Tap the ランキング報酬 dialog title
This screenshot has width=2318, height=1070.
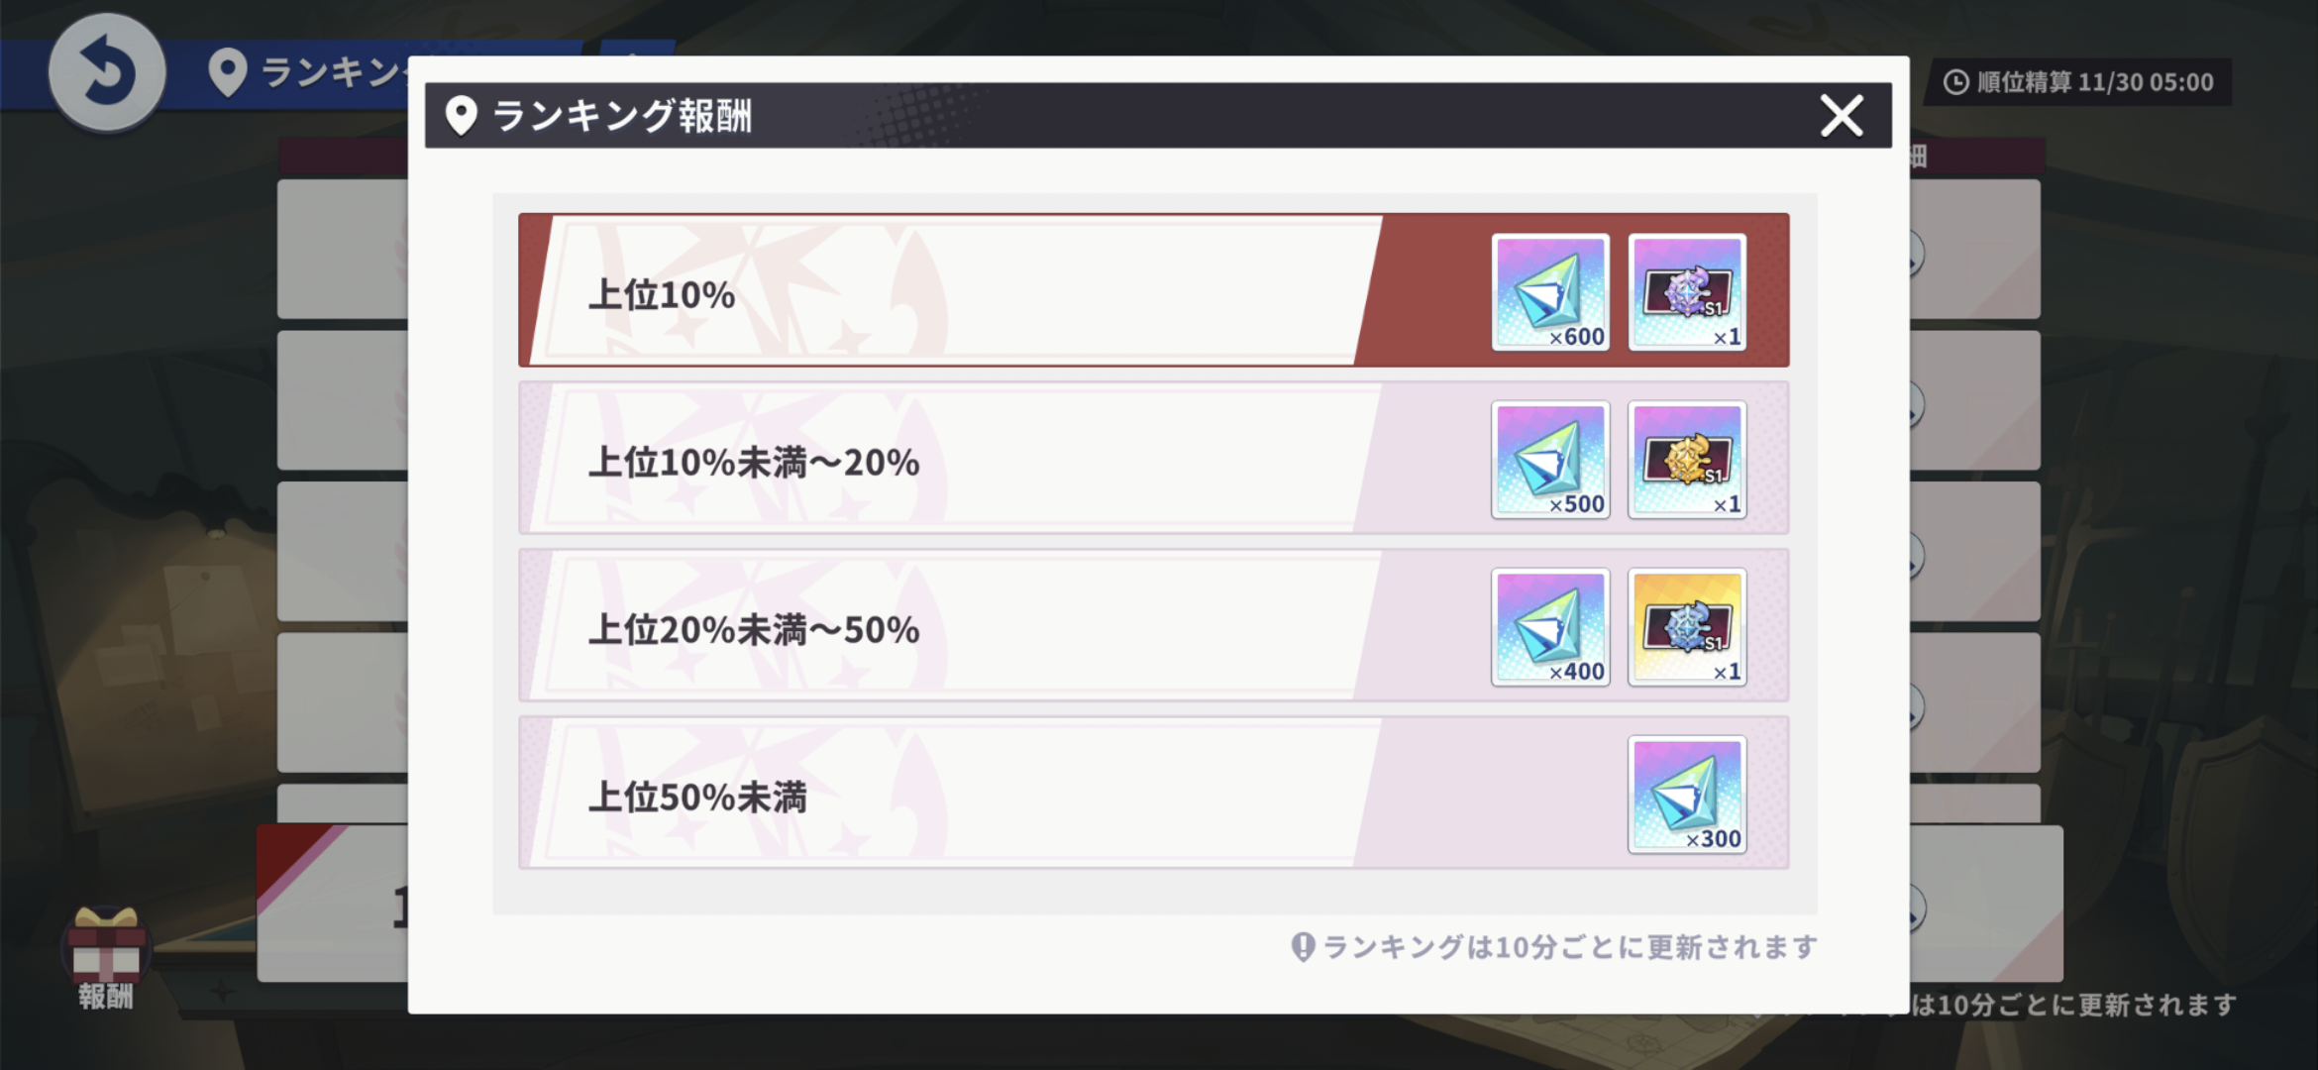click(622, 116)
